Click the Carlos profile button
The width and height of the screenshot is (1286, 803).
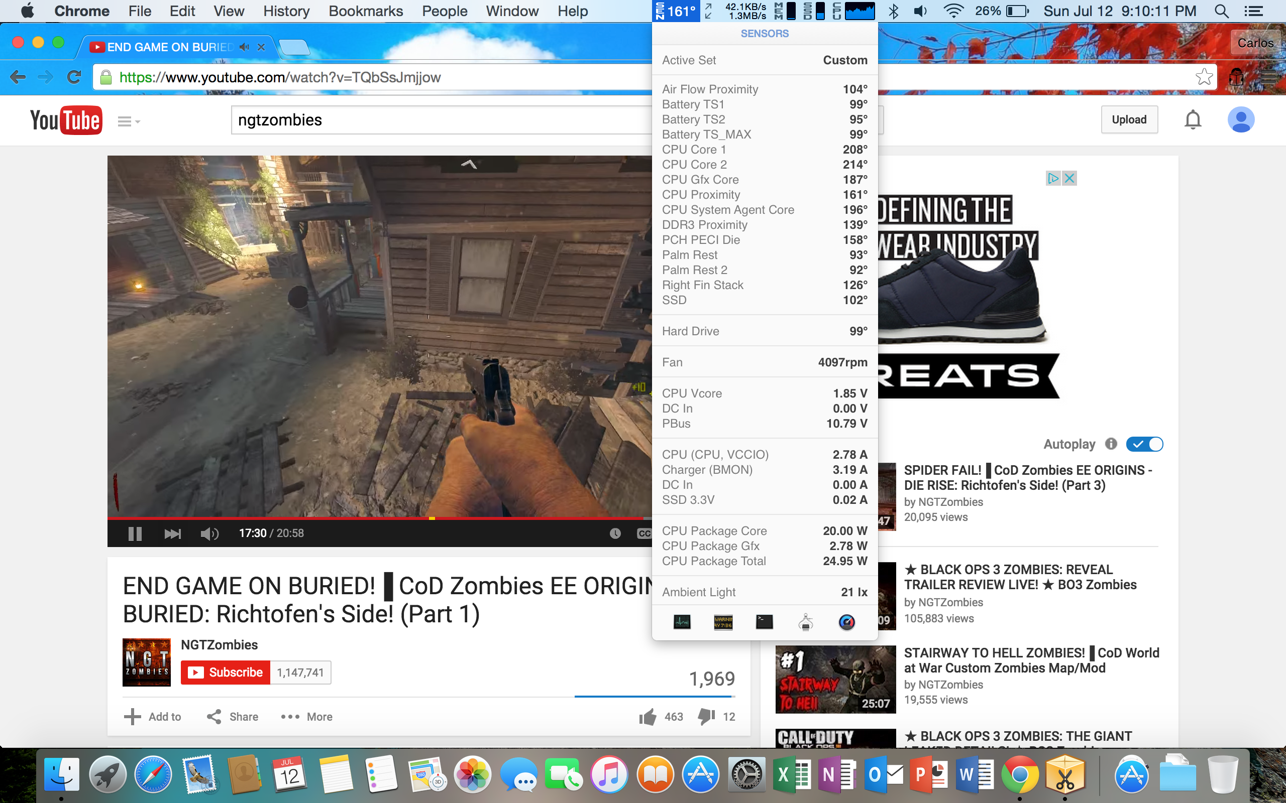click(x=1255, y=43)
